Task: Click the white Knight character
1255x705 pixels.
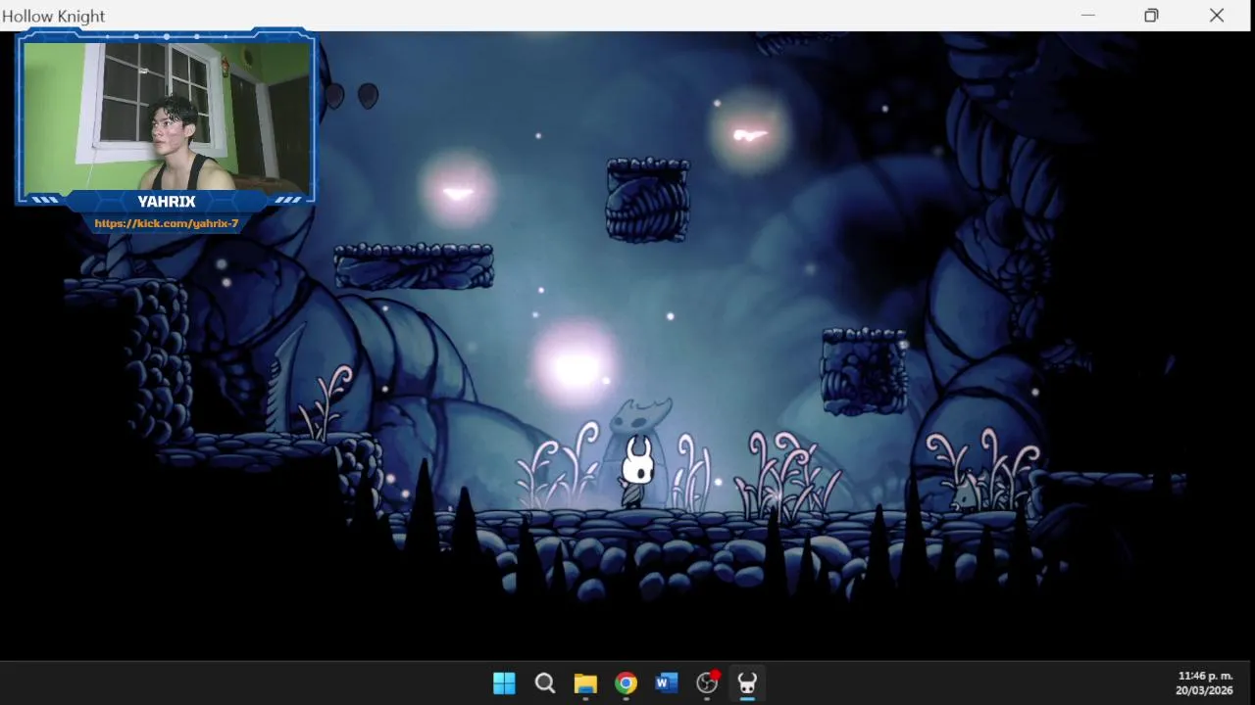Action: tap(637, 472)
